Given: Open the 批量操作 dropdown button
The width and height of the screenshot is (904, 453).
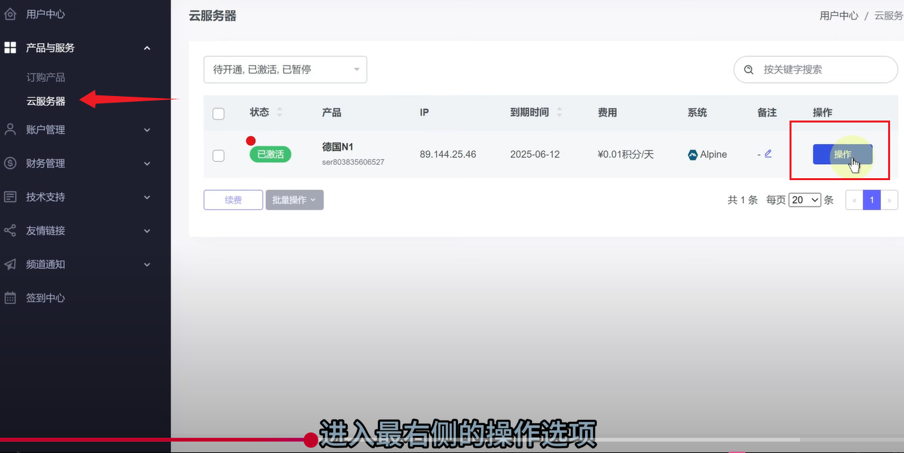Looking at the screenshot, I should 294,200.
